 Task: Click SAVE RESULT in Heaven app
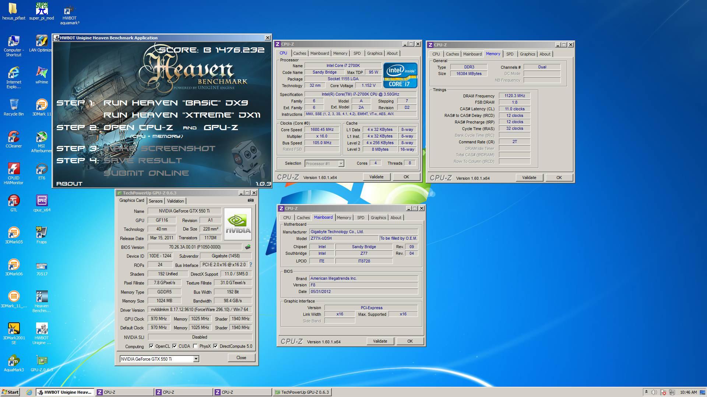143,161
